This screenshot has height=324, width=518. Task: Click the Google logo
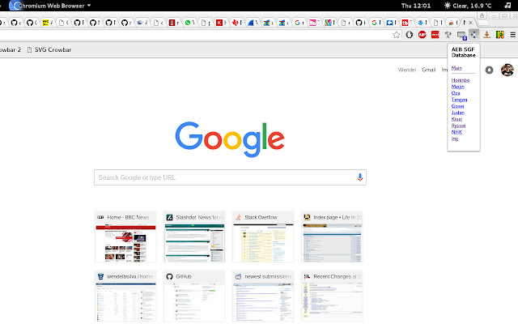[230, 139]
